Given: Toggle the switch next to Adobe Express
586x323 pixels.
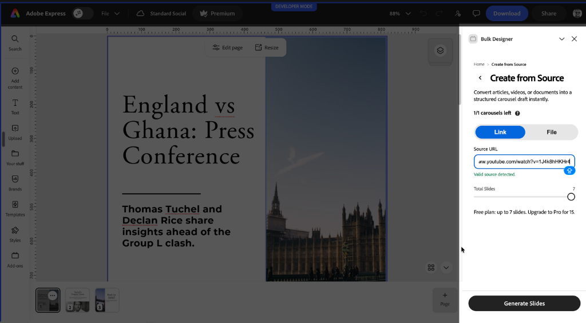Looking at the screenshot, I should point(82,14).
